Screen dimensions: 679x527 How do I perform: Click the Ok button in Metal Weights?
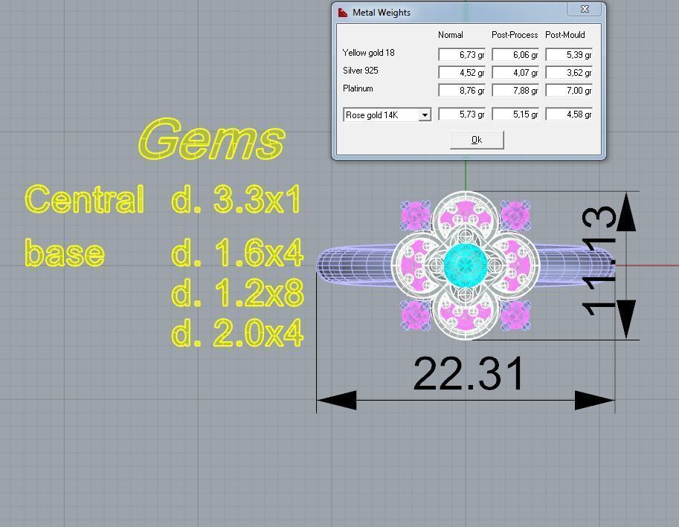coord(477,140)
